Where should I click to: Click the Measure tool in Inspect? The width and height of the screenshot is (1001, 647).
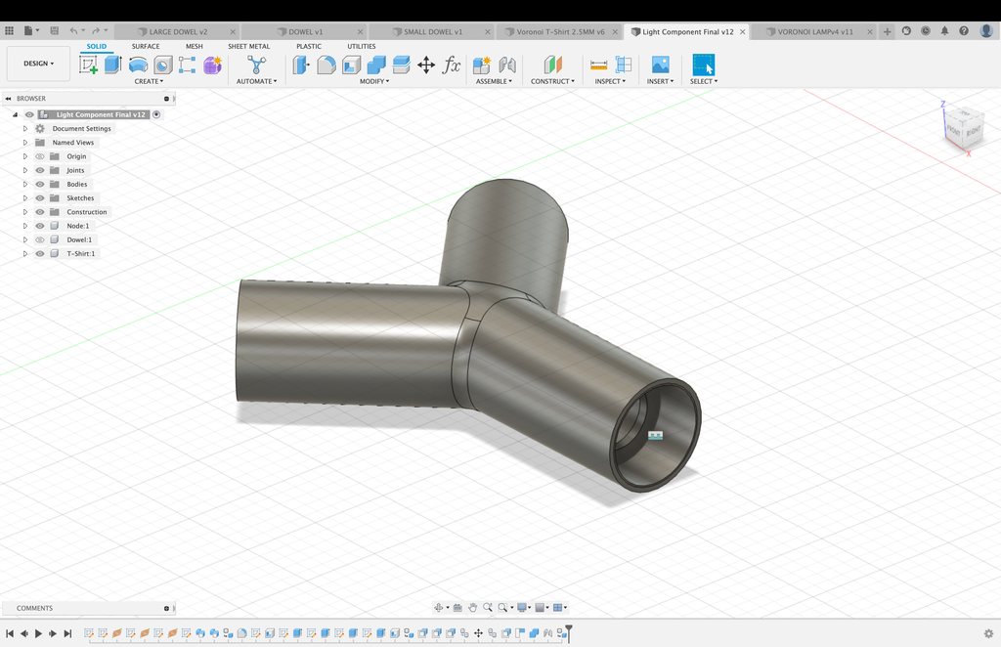tap(599, 65)
